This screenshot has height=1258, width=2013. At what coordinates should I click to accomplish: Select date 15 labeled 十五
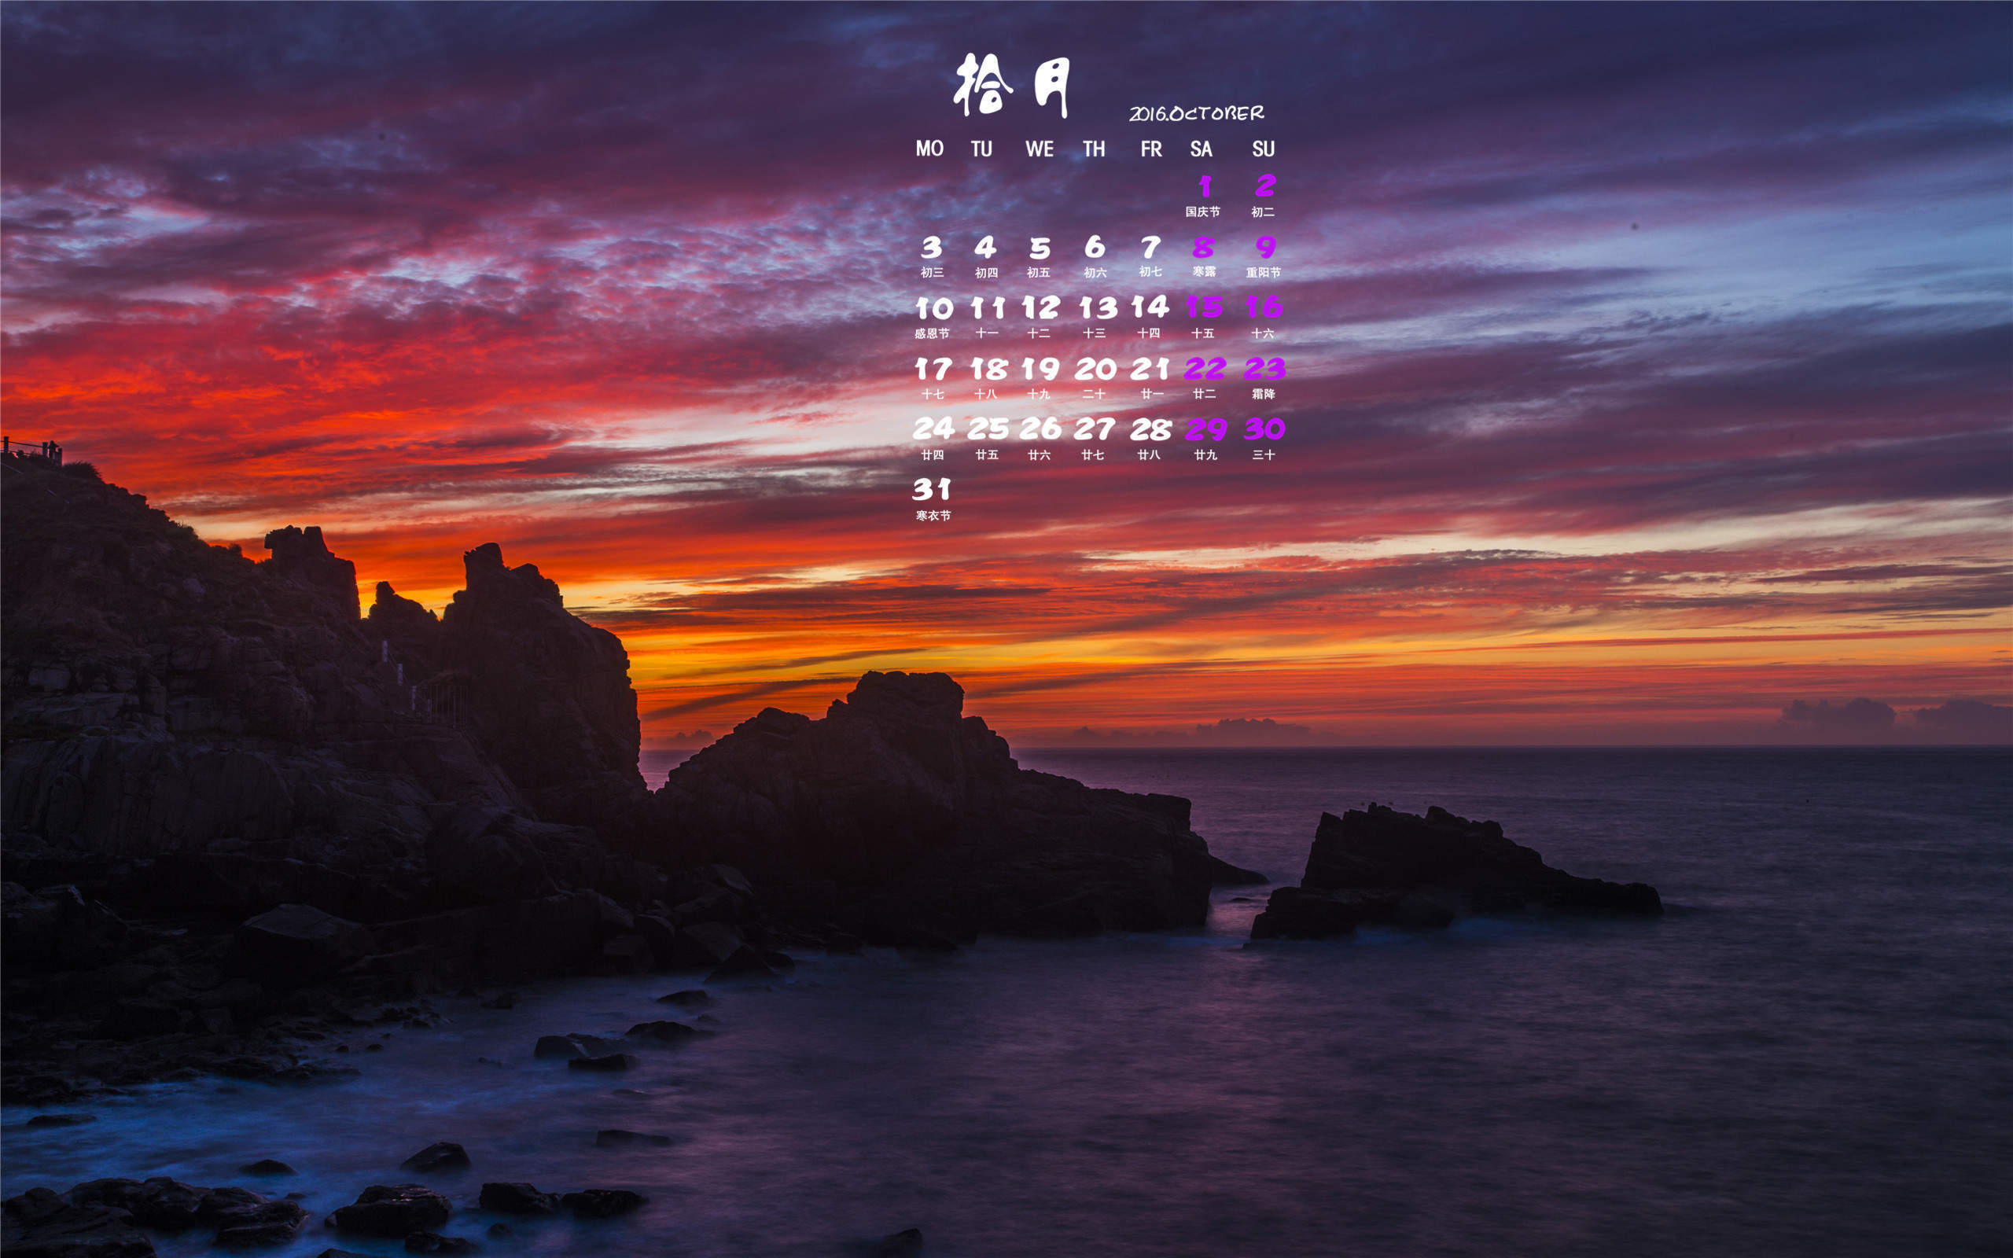1204,317
